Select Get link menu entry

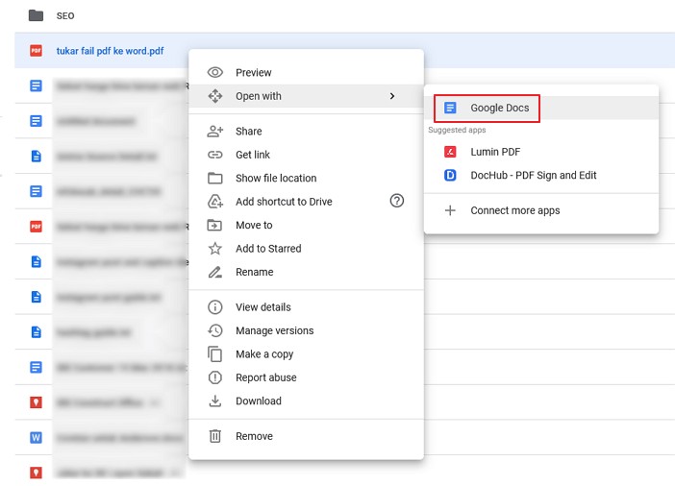coord(306,155)
